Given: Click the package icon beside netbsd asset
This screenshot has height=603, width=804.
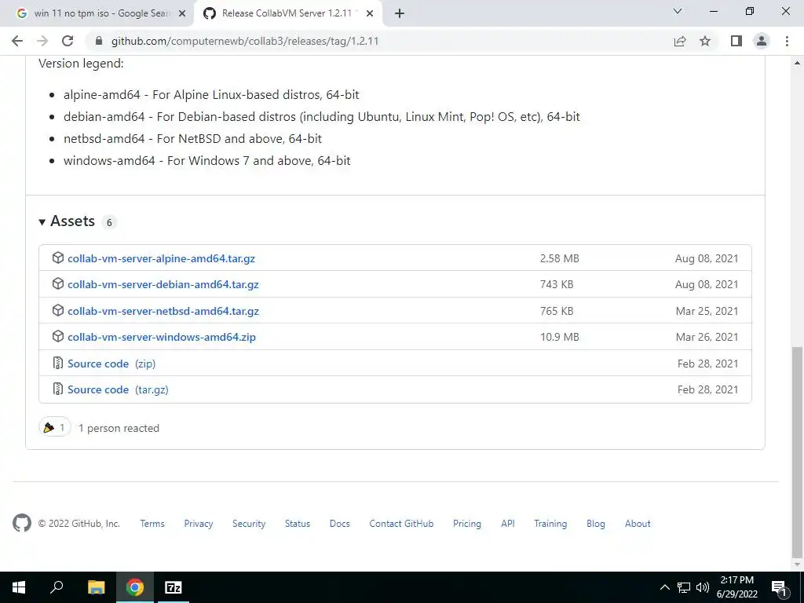Looking at the screenshot, I should 58,310.
